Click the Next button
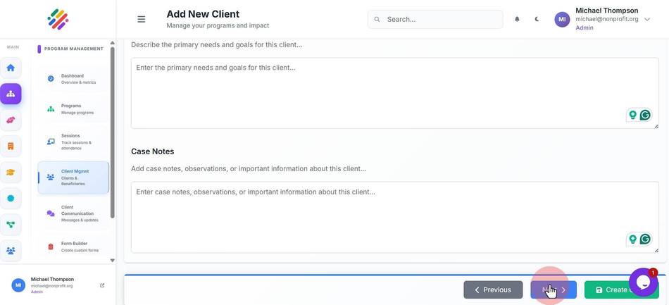Image resolution: width=669 pixels, height=305 pixels. click(x=554, y=290)
